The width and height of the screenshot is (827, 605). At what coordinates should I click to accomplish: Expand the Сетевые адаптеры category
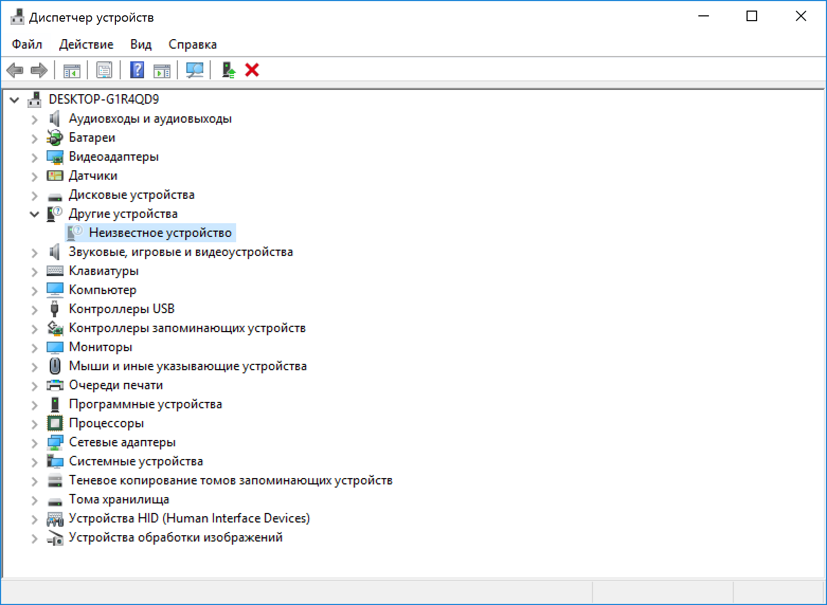tap(34, 443)
